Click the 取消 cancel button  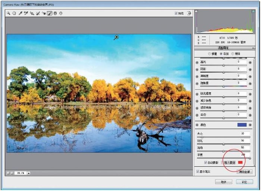(224, 182)
